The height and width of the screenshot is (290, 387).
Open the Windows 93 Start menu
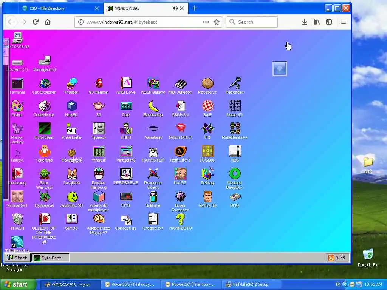click(17, 258)
